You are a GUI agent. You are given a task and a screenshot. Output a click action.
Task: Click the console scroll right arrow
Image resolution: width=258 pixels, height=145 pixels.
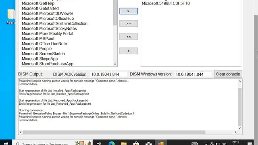coord(235,132)
